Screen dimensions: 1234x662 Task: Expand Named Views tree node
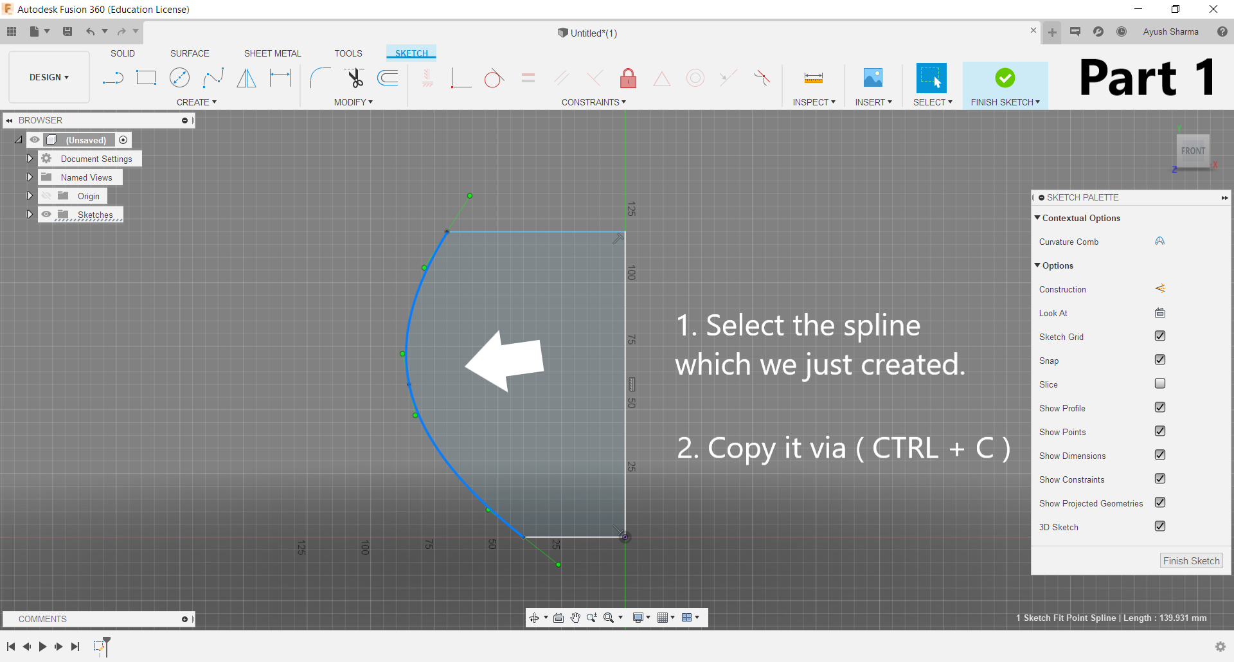[x=30, y=177]
